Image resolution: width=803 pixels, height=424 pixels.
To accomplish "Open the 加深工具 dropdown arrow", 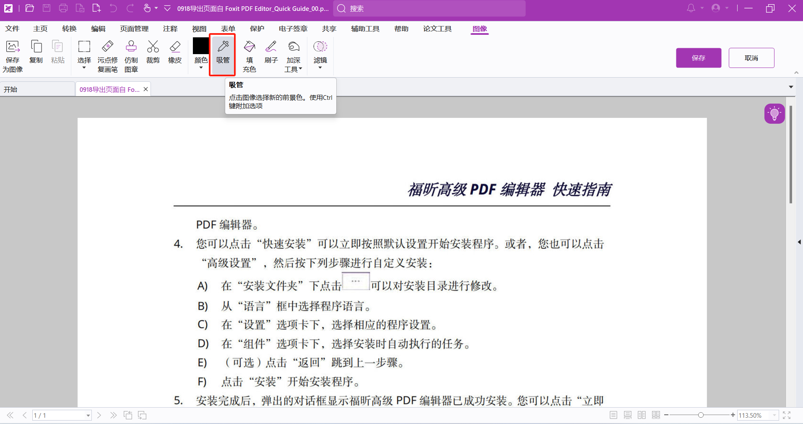I will 300,69.
